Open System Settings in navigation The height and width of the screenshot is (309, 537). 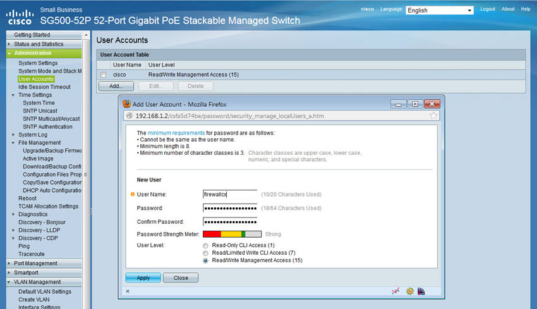[38, 63]
